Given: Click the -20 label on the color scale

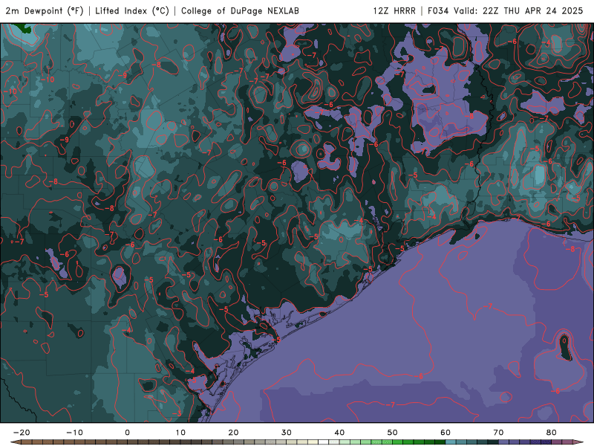Looking at the screenshot, I should coord(22,433).
